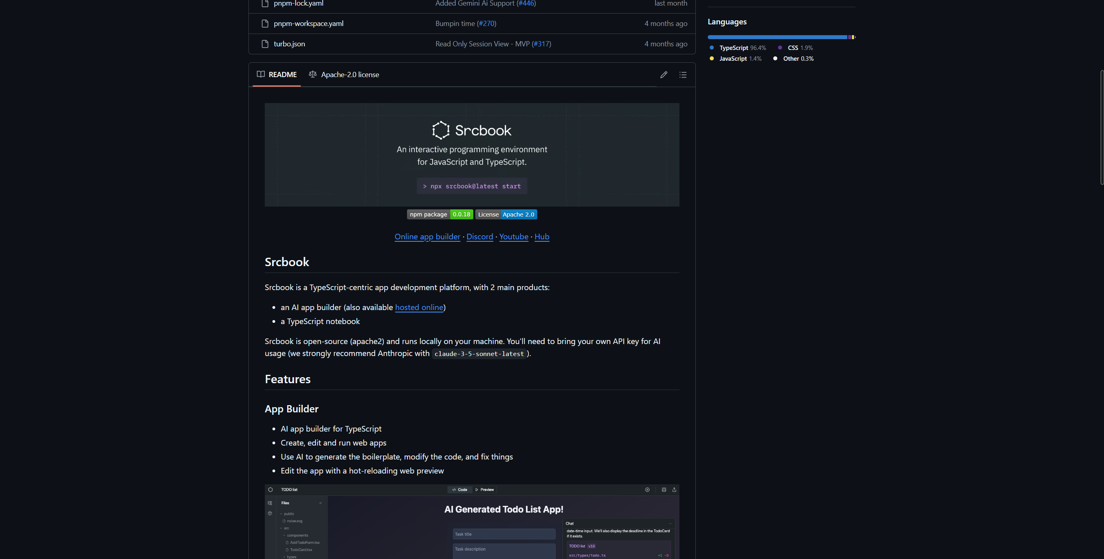Open pull request #317 link
This screenshot has height=559, width=1104.
click(x=541, y=44)
